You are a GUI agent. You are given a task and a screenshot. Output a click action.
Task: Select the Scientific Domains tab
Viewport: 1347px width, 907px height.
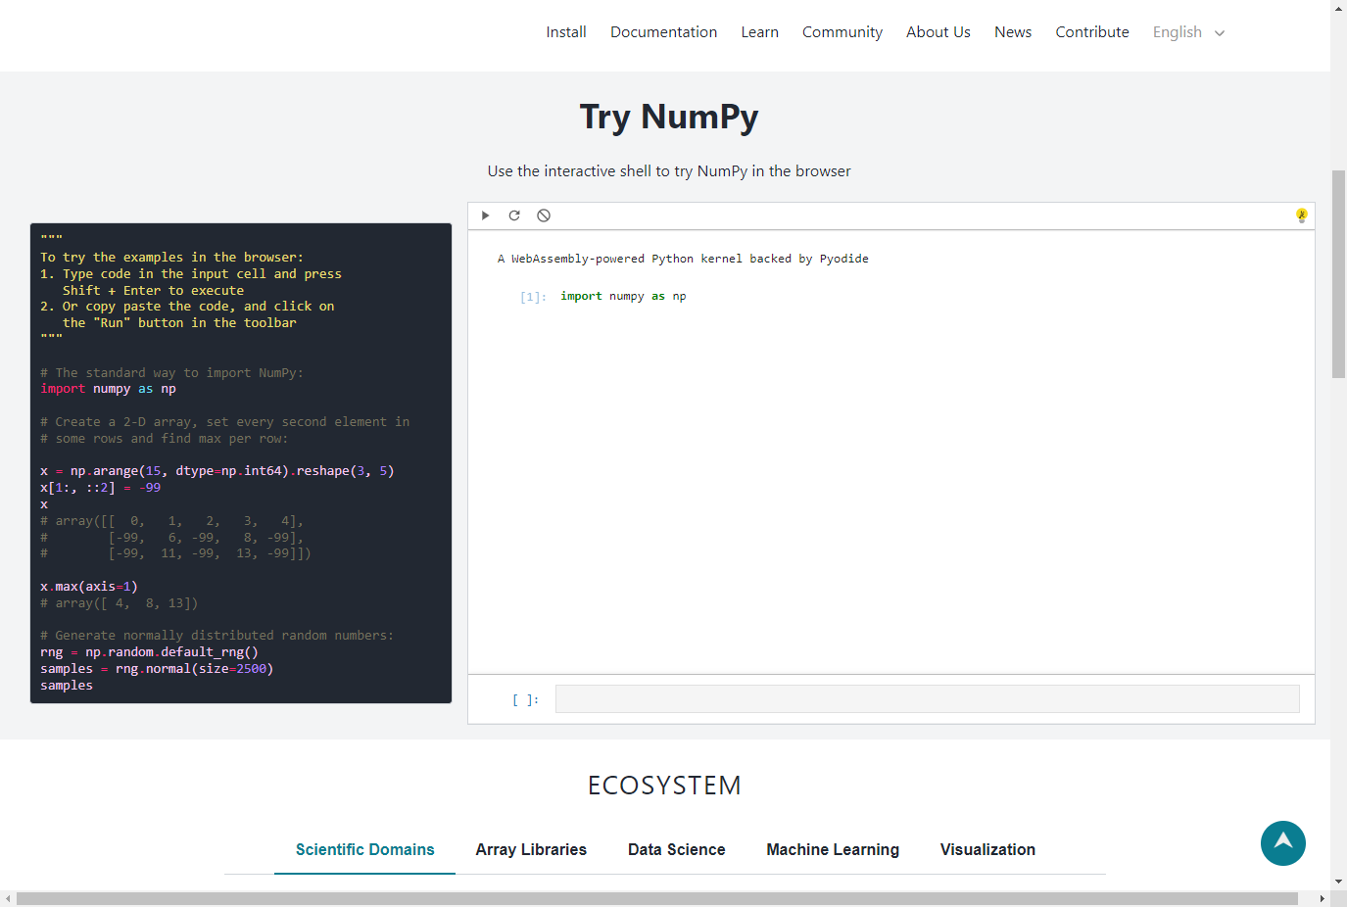point(364,849)
